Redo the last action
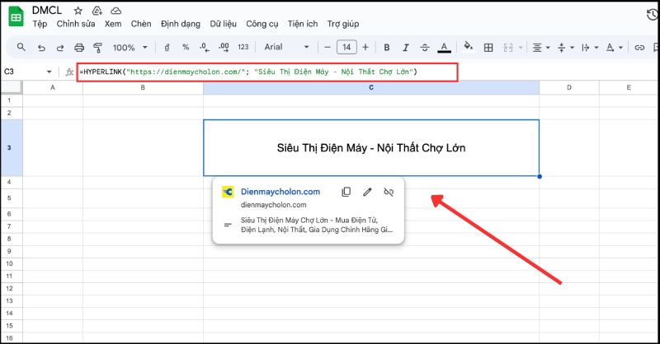 (x=59, y=48)
